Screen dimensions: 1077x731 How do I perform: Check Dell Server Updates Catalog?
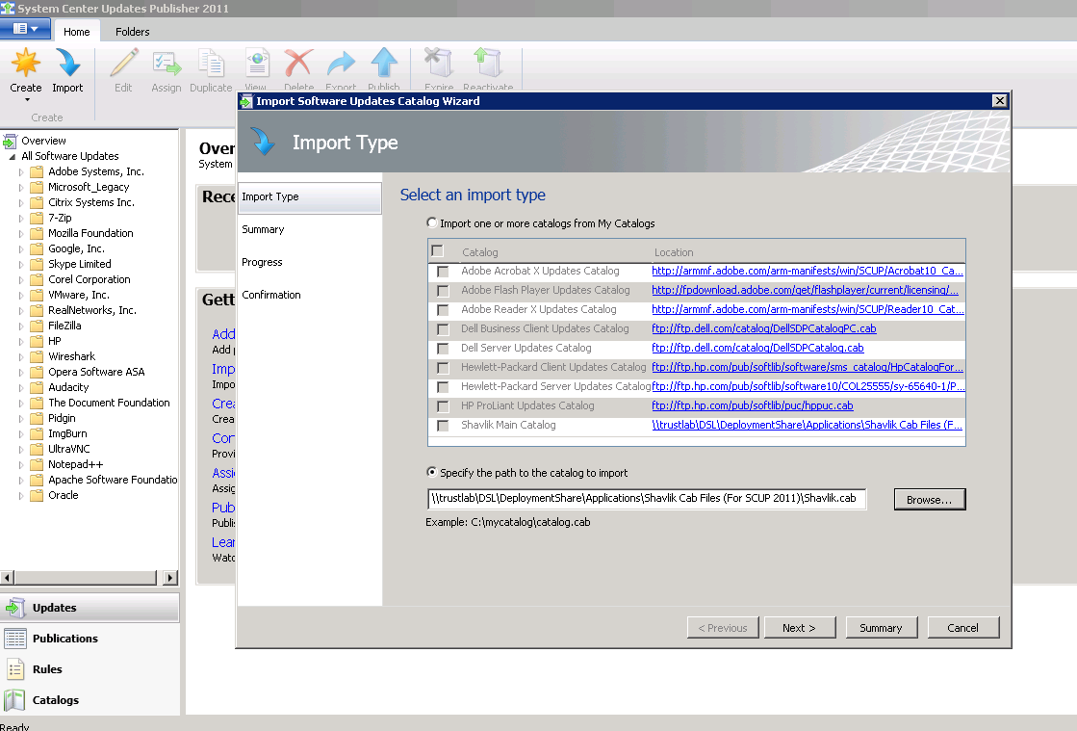coord(443,349)
